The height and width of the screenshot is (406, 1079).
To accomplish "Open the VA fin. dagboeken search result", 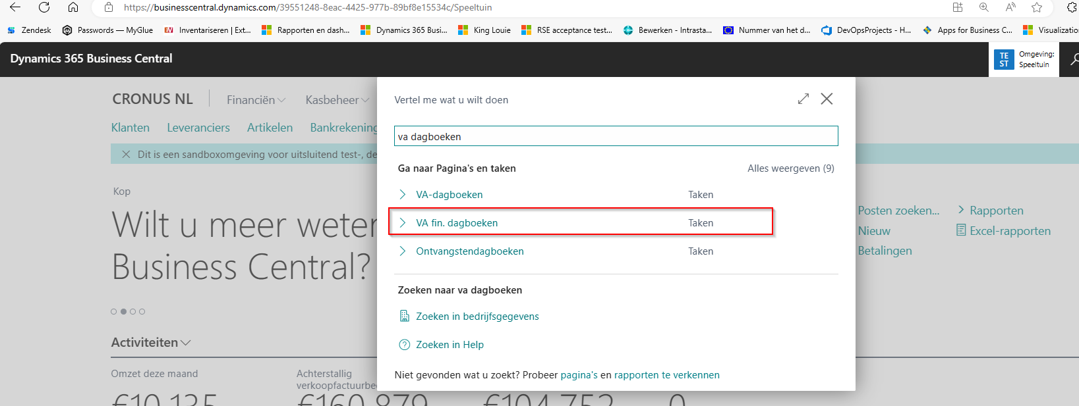I will [x=457, y=223].
